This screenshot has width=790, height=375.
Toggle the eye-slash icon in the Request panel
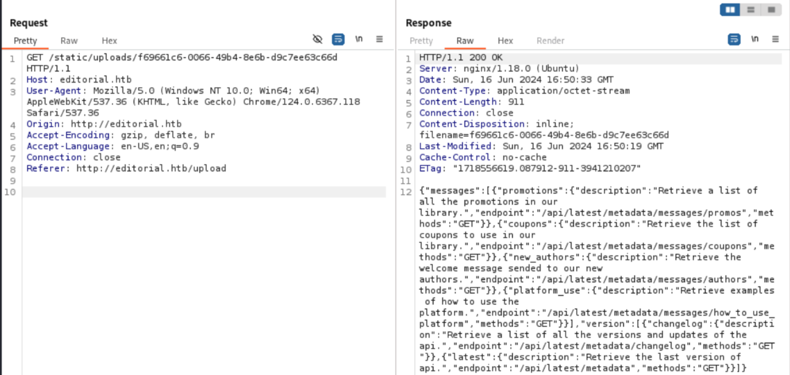(x=318, y=39)
